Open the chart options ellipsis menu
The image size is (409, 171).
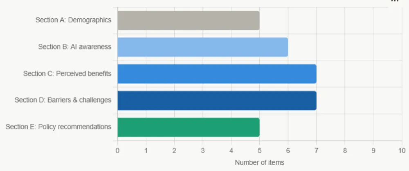coord(395,1)
